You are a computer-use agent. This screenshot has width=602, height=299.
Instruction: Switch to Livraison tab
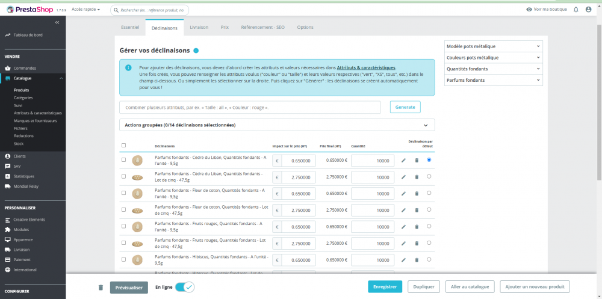tap(199, 27)
